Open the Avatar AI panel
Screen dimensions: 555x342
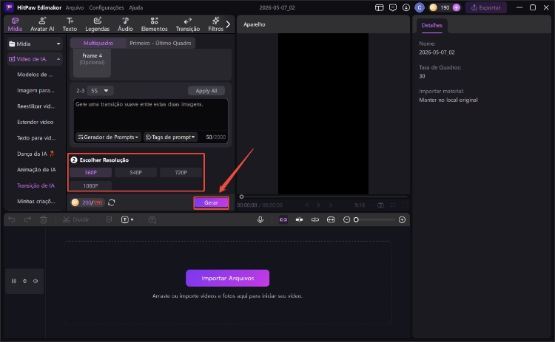(42, 24)
